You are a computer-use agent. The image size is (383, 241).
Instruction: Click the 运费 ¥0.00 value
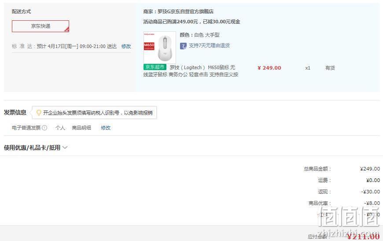pos(373,180)
